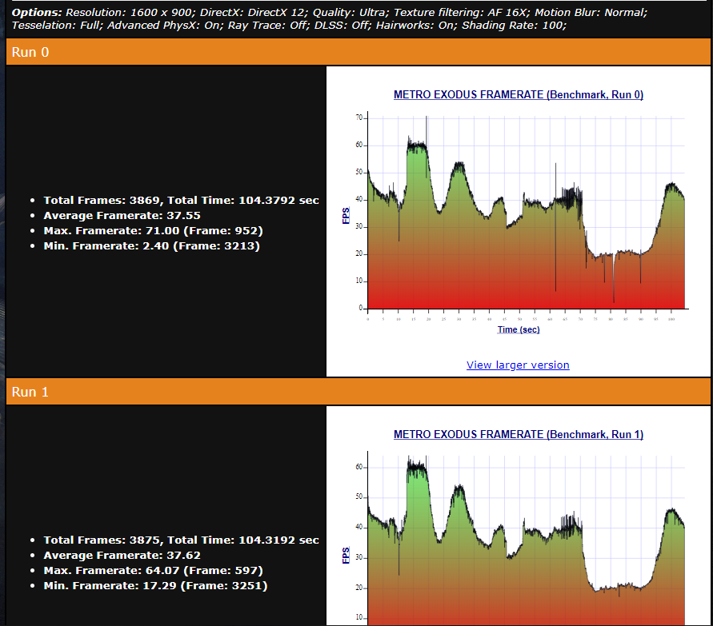Click the Run 0 framerate chart image
Screen dimensions: 713x626
pyautogui.click(x=519, y=211)
